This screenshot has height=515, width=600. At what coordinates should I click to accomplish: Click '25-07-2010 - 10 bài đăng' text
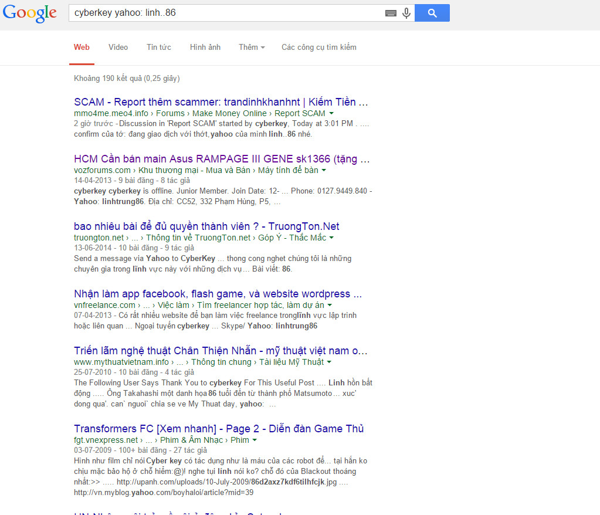[x=116, y=372]
